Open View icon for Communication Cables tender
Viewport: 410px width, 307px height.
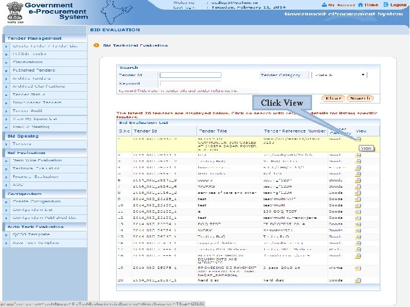(358, 139)
